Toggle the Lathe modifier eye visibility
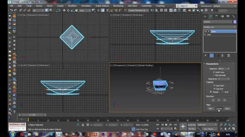 [x=205, y=32]
